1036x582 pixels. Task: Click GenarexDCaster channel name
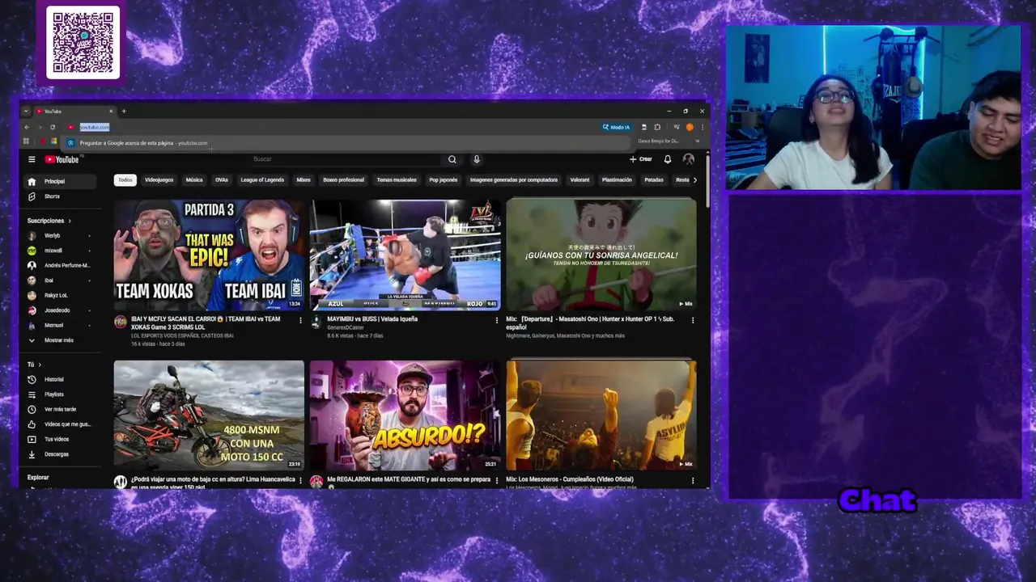coord(346,327)
